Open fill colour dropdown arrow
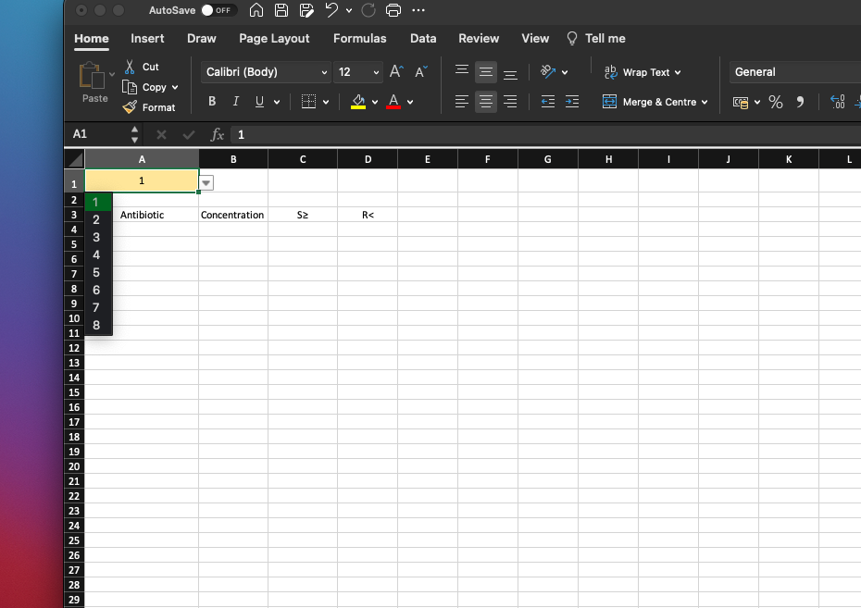 click(x=375, y=102)
